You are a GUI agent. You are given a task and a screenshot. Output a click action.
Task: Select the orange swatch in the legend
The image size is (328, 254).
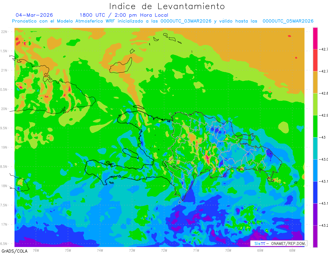pyautogui.click(x=315, y=82)
